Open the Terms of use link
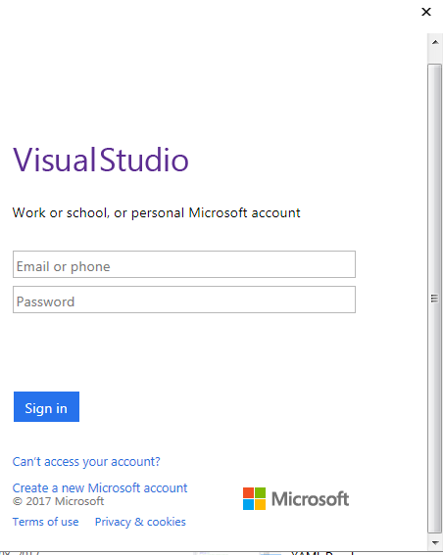 [45, 522]
